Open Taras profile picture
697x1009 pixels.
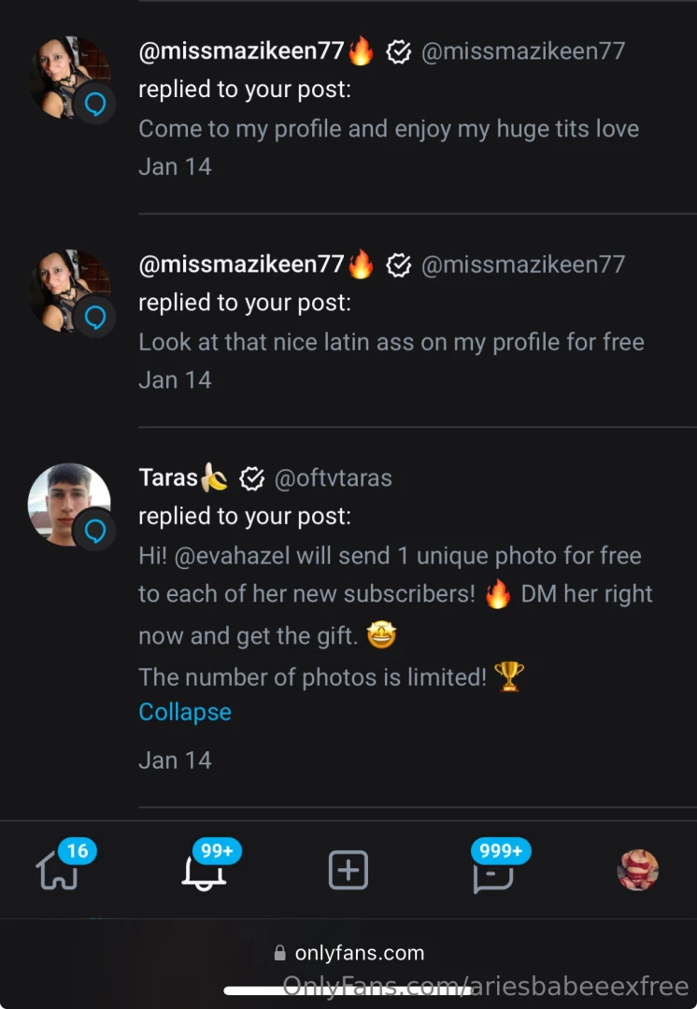[65, 502]
